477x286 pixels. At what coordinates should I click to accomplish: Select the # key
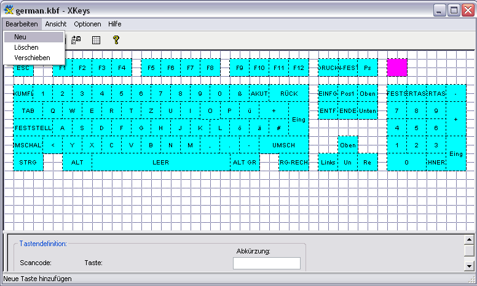point(278,128)
